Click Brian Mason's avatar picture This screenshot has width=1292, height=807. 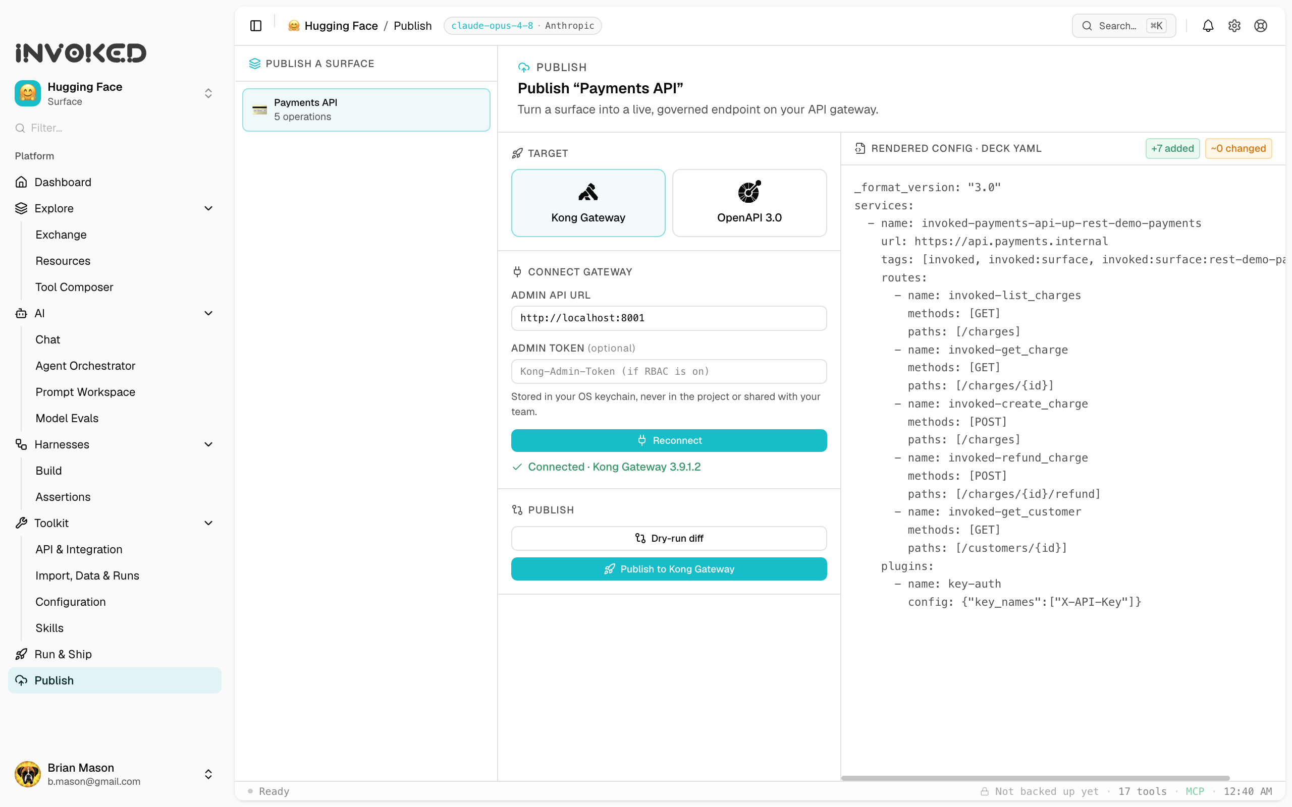point(28,774)
